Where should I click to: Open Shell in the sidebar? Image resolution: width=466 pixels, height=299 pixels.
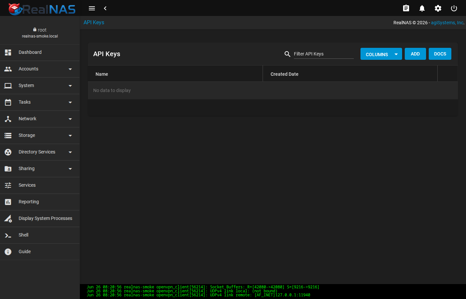(40, 235)
